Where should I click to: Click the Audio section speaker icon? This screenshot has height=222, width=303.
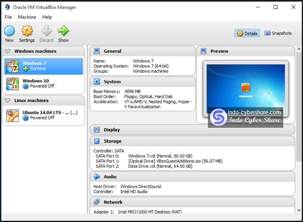(97, 177)
